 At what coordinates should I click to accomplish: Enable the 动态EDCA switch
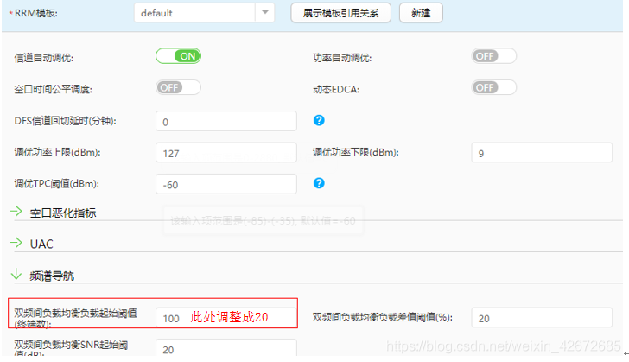pos(494,87)
